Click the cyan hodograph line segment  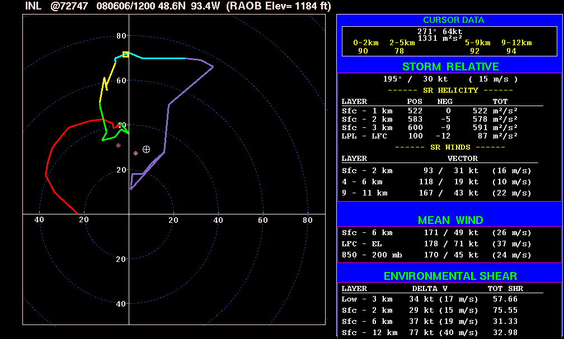tap(162, 58)
